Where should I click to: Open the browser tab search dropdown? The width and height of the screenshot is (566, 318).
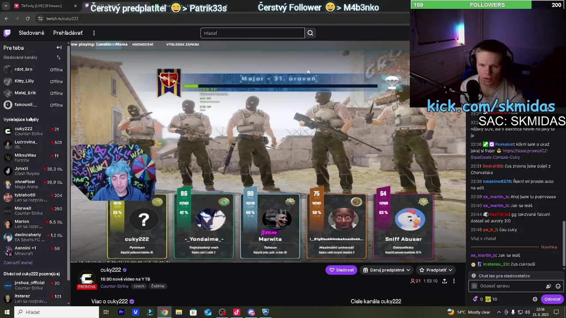point(5,6)
